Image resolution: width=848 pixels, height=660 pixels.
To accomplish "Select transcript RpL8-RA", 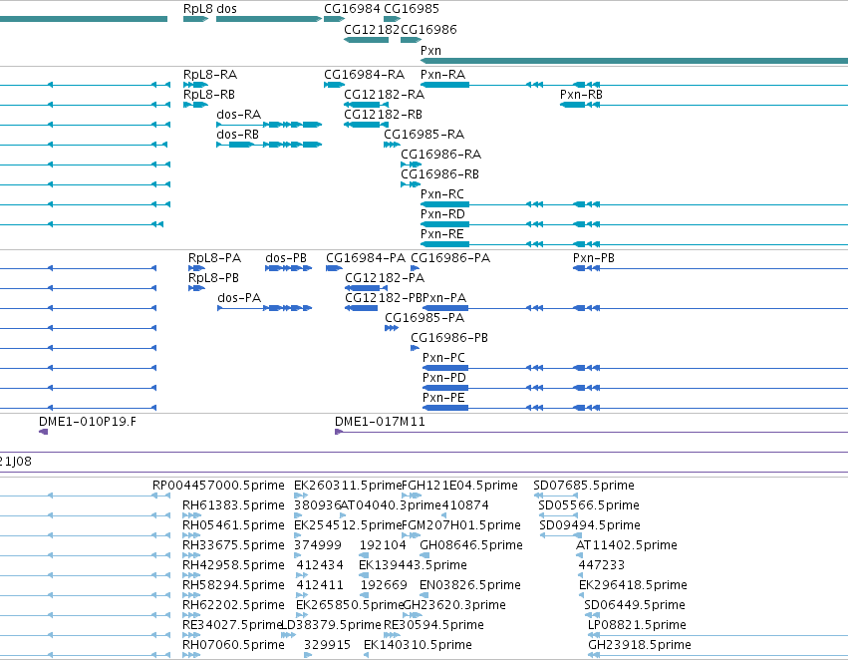I will 195,85.
